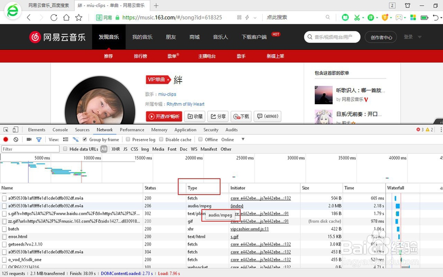Enable Disable cache checkbox
Viewport: 443px width, 277px height.
pyautogui.click(x=161, y=139)
